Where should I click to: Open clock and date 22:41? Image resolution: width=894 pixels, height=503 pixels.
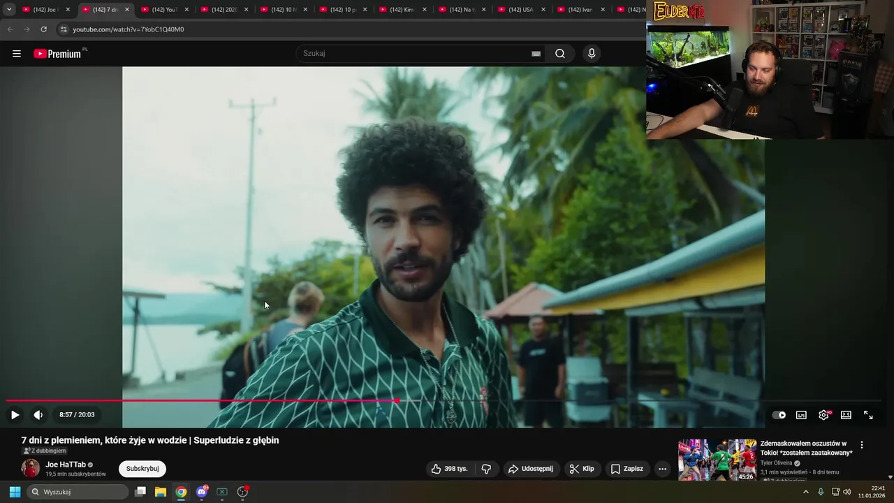872,492
